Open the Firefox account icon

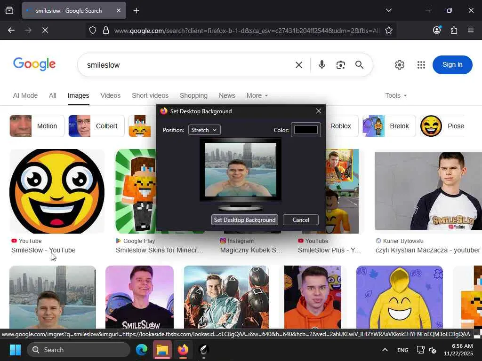(x=437, y=30)
